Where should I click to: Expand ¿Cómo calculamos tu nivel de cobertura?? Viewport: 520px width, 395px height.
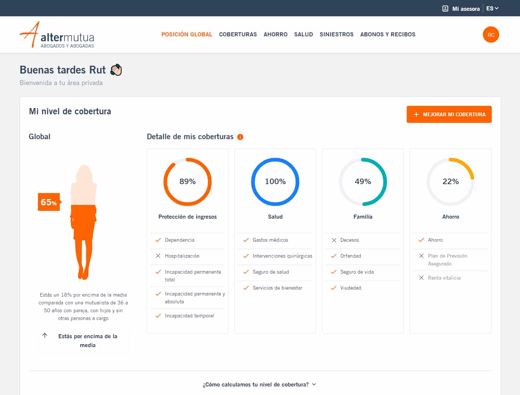tap(259, 385)
